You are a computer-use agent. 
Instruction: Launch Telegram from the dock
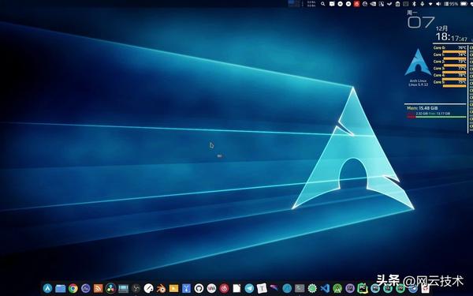tap(249, 288)
